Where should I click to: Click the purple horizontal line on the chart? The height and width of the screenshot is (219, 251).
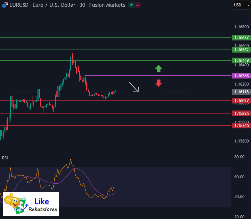(158, 76)
